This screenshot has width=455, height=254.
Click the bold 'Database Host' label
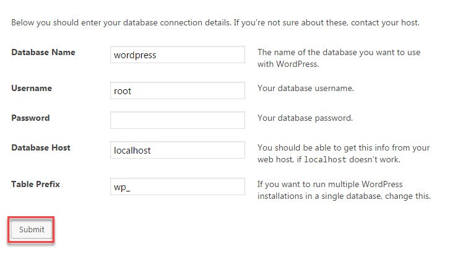click(x=41, y=147)
